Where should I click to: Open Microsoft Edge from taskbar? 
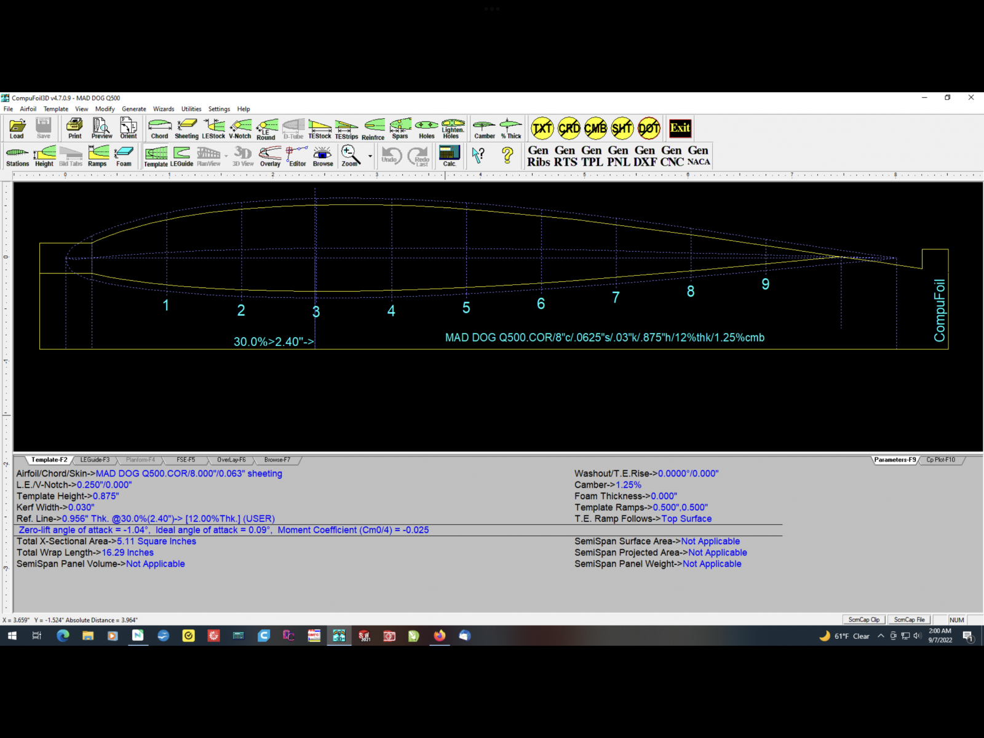63,636
